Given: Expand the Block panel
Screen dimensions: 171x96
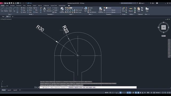Looking at the screenshot, I should coord(91,14).
